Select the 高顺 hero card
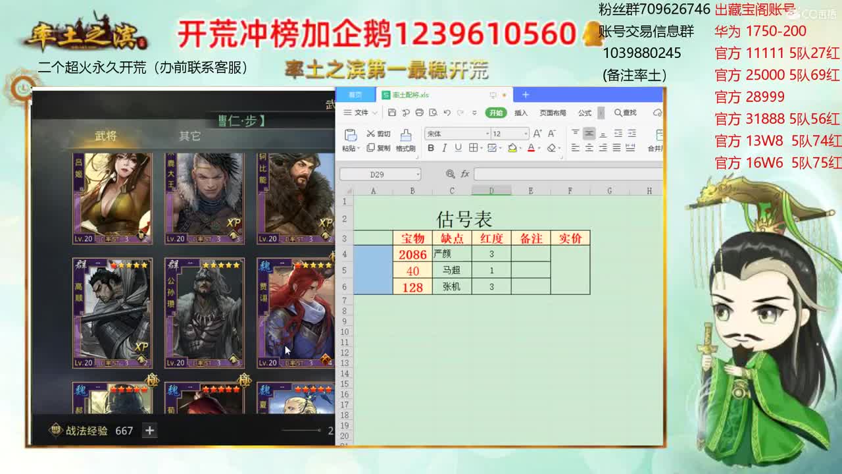The width and height of the screenshot is (842, 474). [112, 313]
